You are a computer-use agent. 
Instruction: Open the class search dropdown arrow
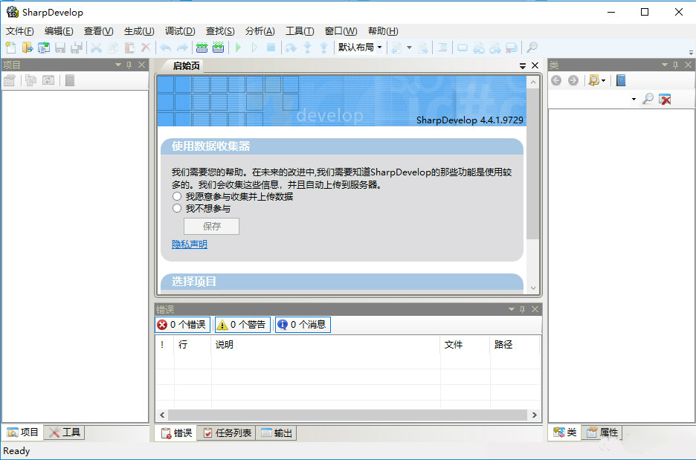coord(634,98)
